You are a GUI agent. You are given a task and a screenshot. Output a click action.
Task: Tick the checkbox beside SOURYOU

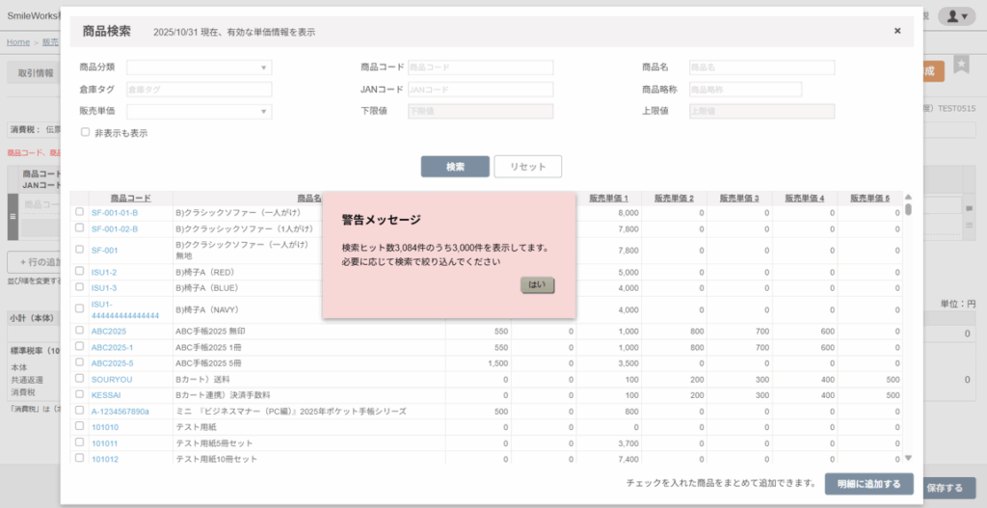point(80,379)
